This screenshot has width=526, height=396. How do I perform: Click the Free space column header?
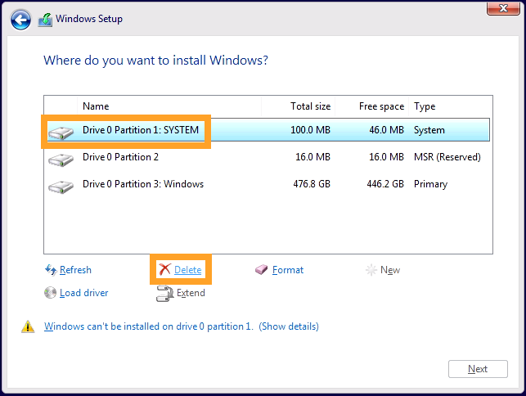(381, 106)
